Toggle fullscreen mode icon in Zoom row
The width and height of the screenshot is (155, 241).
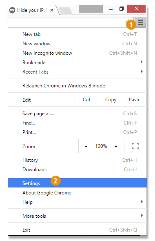(x=135, y=146)
